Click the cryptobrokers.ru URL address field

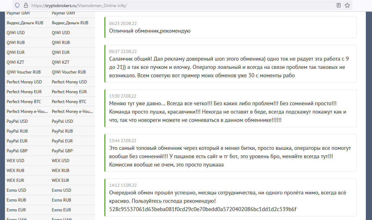pyautogui.click(x=154, y=6)
